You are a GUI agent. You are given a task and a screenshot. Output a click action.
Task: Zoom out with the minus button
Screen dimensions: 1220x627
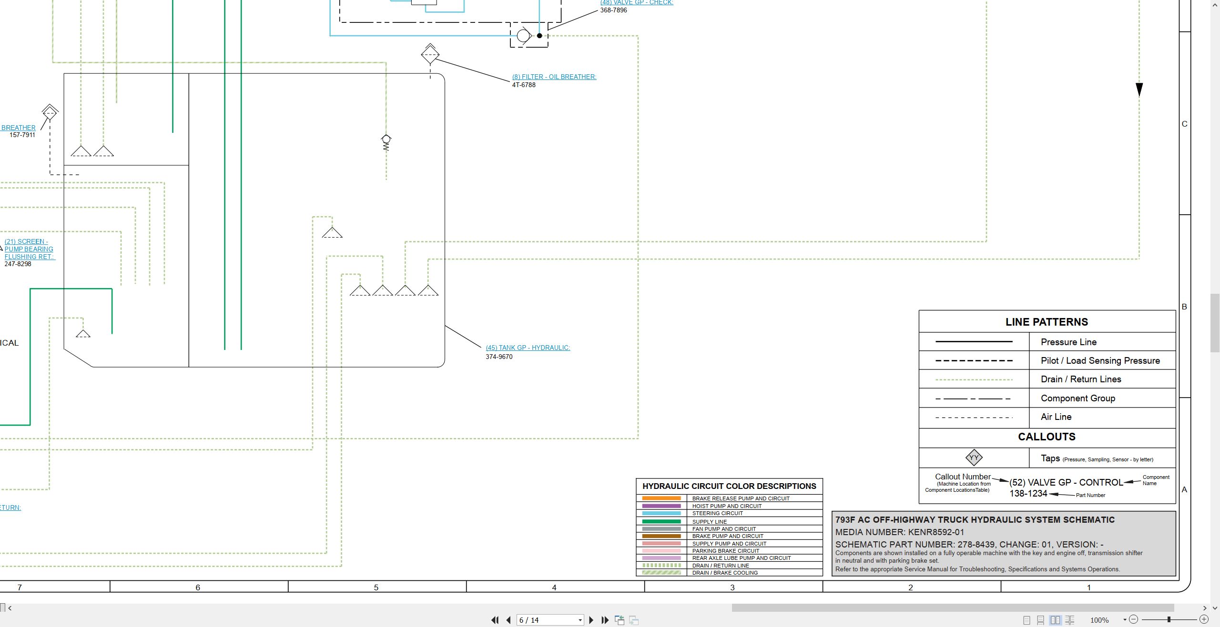(1133, 619)
